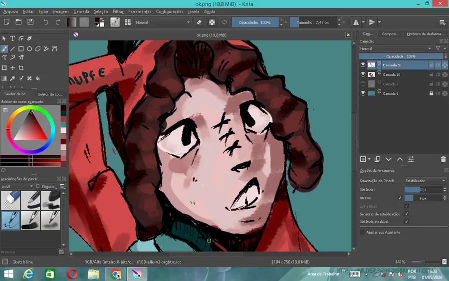The image size is (449, 281).
Task: Hide Camada 10 layer visibility
Action: click(363, 74)
